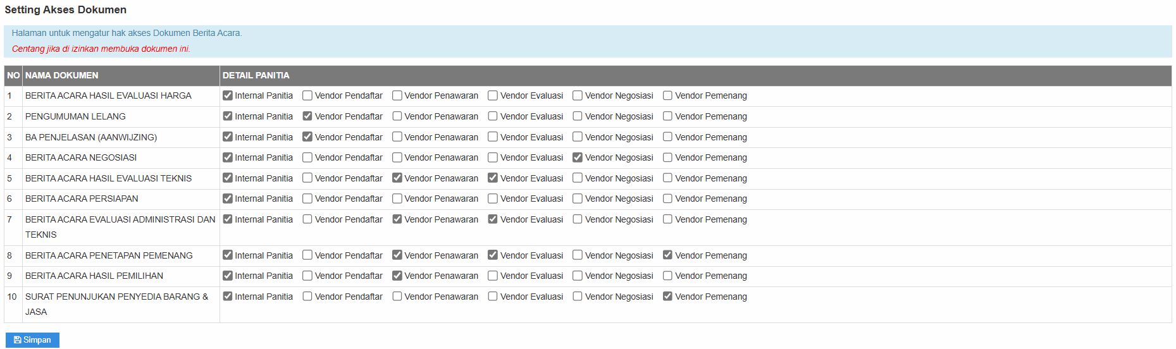Check Vendor Negosiasi for Berita Acara Penetapan Pemenang

pyautogui.click(x=578, y=255)
